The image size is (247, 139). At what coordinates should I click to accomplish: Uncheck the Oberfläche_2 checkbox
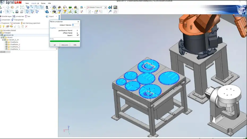click(6, 44)
